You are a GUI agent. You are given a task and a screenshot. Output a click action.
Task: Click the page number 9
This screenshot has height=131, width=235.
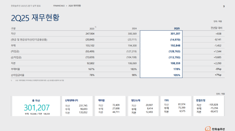(x=224, y=6)
